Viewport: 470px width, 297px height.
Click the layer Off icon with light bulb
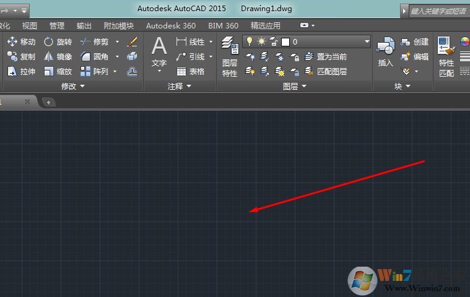[x=250, y=56]
